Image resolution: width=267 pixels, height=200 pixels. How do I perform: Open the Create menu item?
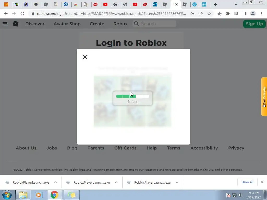pos(97,24)
